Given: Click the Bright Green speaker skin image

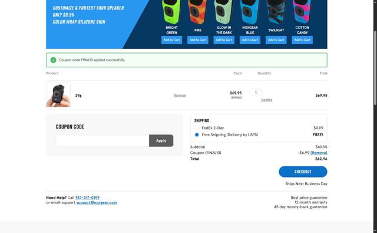Looking at the screenshot, I should 171,12.
